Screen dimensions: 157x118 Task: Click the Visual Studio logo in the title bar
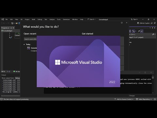[3, 19]
